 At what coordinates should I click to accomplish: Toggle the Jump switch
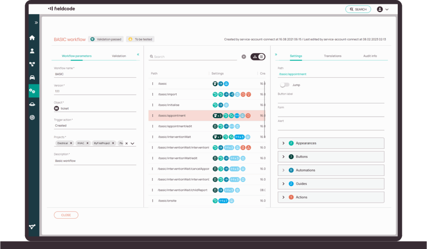click(285, 85)
